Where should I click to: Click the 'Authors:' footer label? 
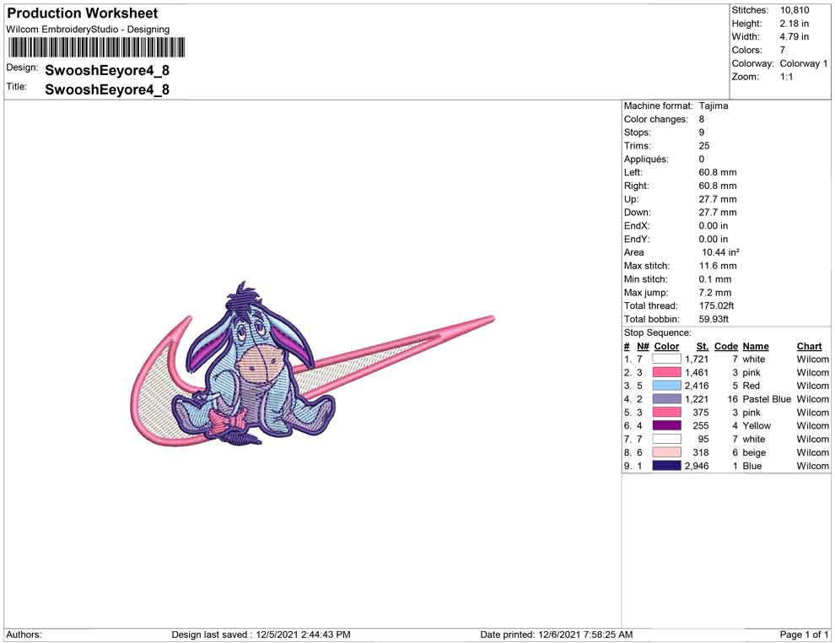point(24,635)
